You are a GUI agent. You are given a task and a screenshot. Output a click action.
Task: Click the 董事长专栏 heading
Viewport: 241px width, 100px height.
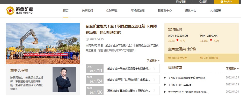coord(19,71)
